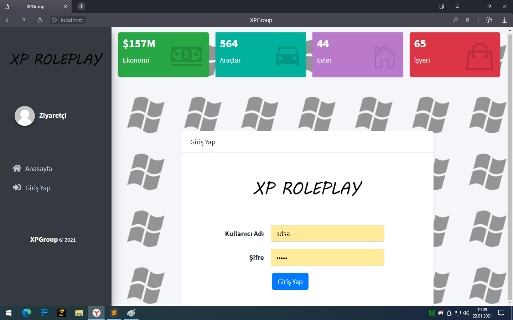This screenshot has height=320, width=513.
Task: Click the sidebar XP ROLEPLAY logo
Action: pos(56,59)
